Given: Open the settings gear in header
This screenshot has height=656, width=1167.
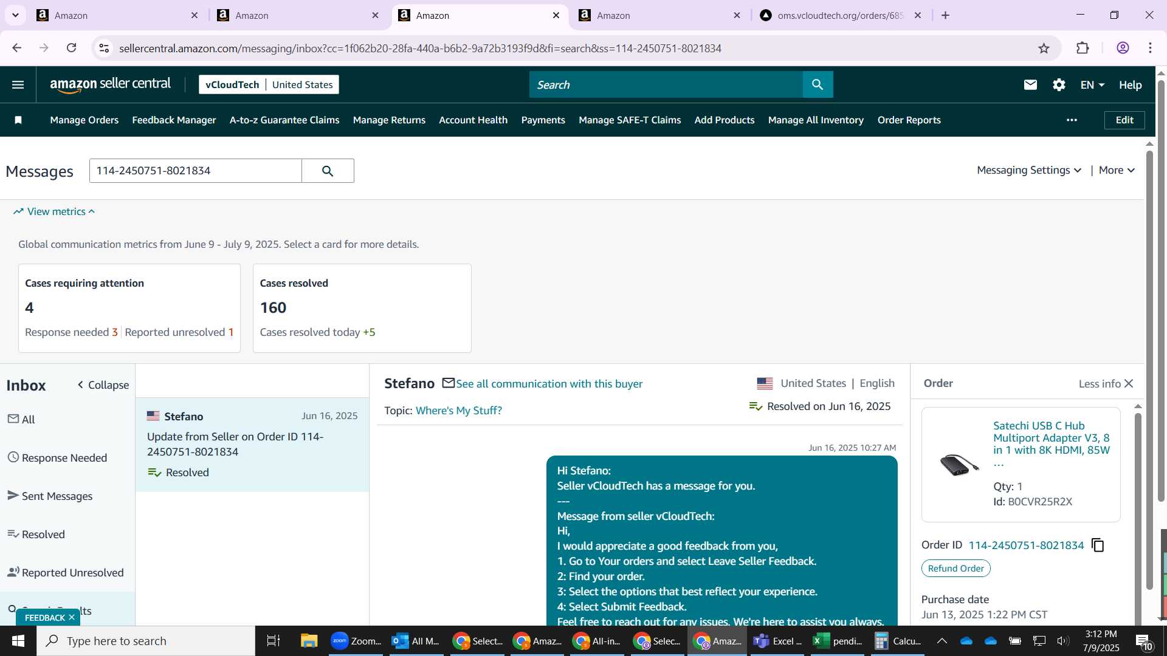Looking at the screenshot, I should pyautogui.click(x=1059, y=85).
